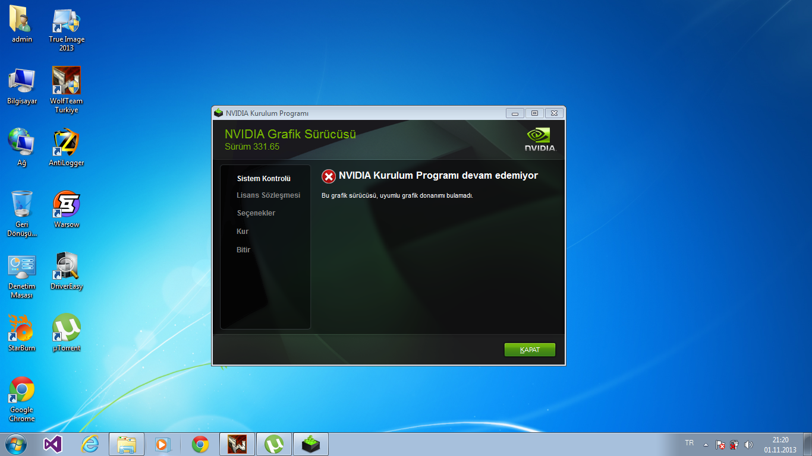Select the Sistem Kontrolü step
Viewport: 812px width, 456px height.
point(263,179)
